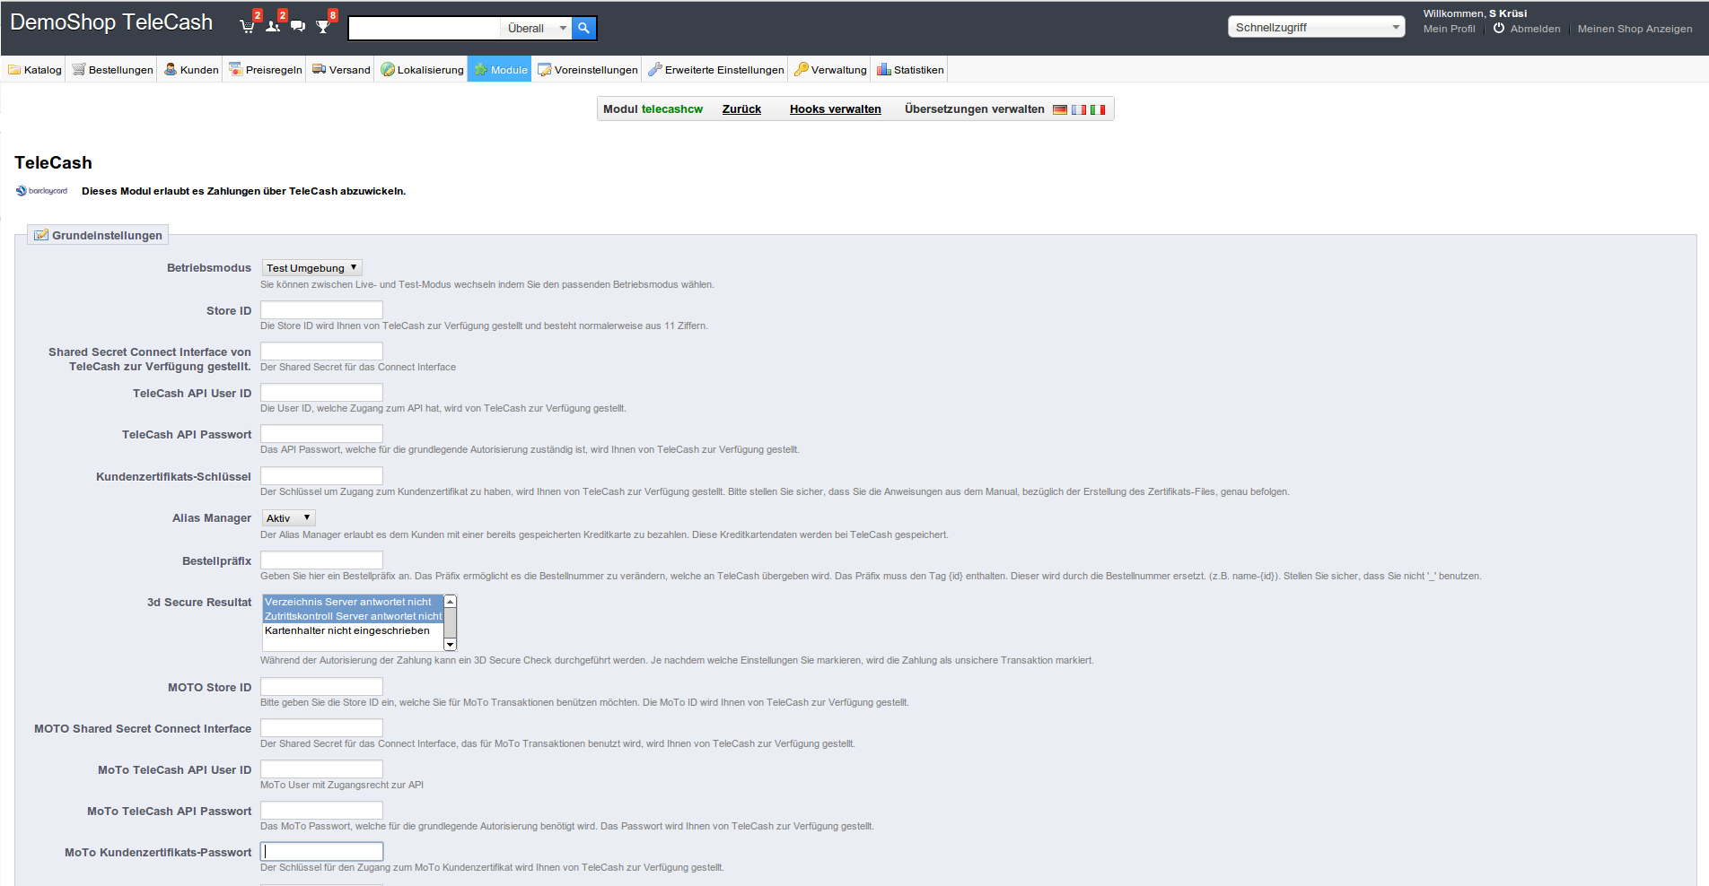The width and height of the screenshot is (1709, 886).
Task: Open the Kunden menu
Action: 191,70
